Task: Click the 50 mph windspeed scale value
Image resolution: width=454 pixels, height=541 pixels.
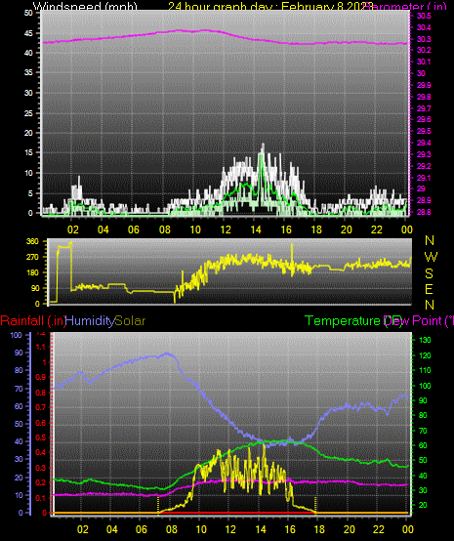Action: coord(28,13)
